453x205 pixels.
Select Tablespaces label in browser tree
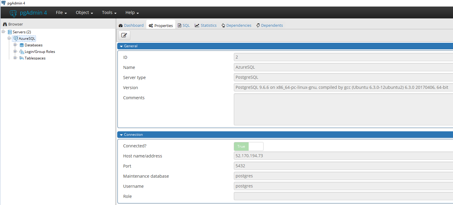35,58
